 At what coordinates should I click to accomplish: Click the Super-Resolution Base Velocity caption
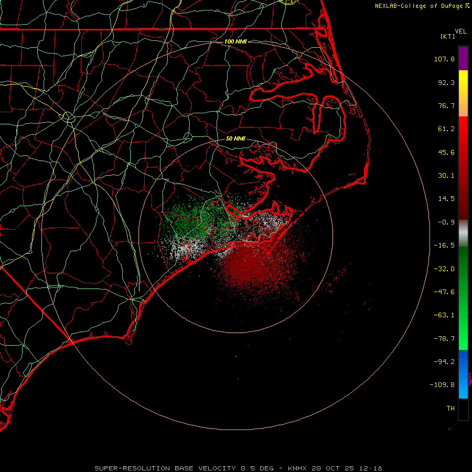238,468
